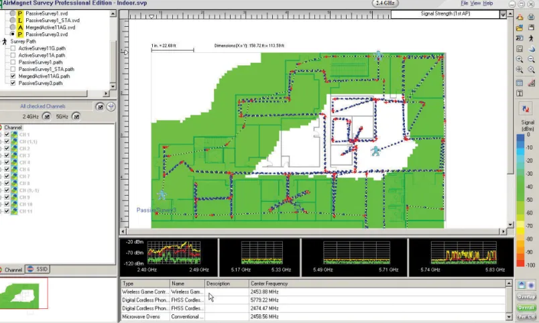Click the access point icon at map top
Viewport: 539px width, 323px height.
379,55
